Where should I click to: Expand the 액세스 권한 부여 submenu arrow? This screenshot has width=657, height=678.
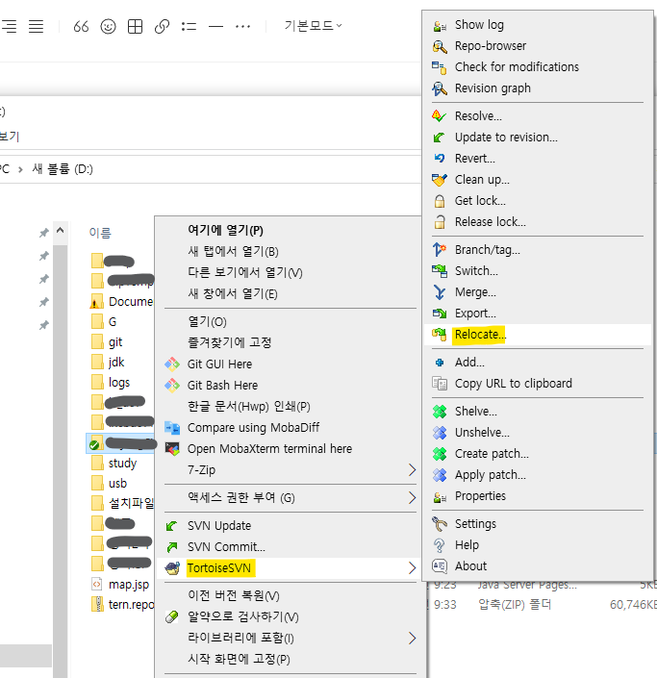point(413,498)
